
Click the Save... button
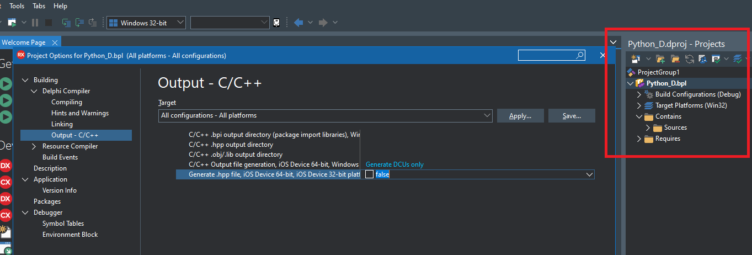(x=572, y=116)
